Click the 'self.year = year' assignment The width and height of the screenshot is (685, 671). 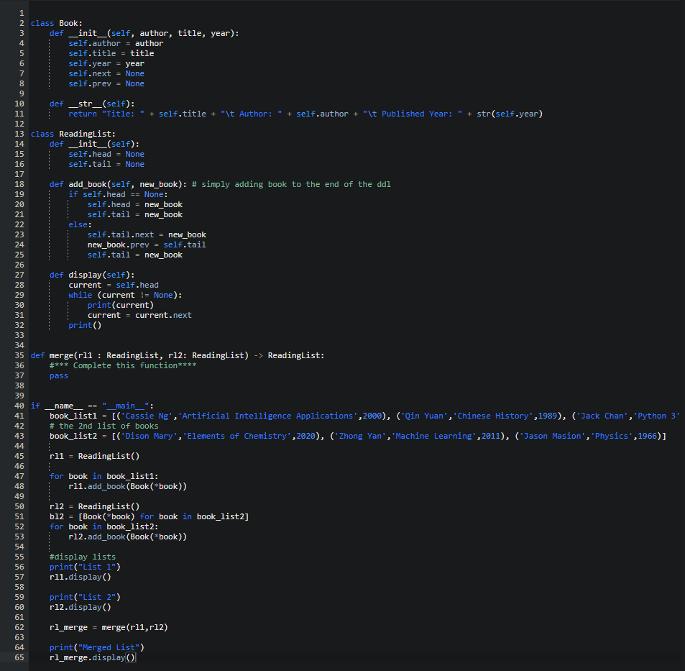106,63
